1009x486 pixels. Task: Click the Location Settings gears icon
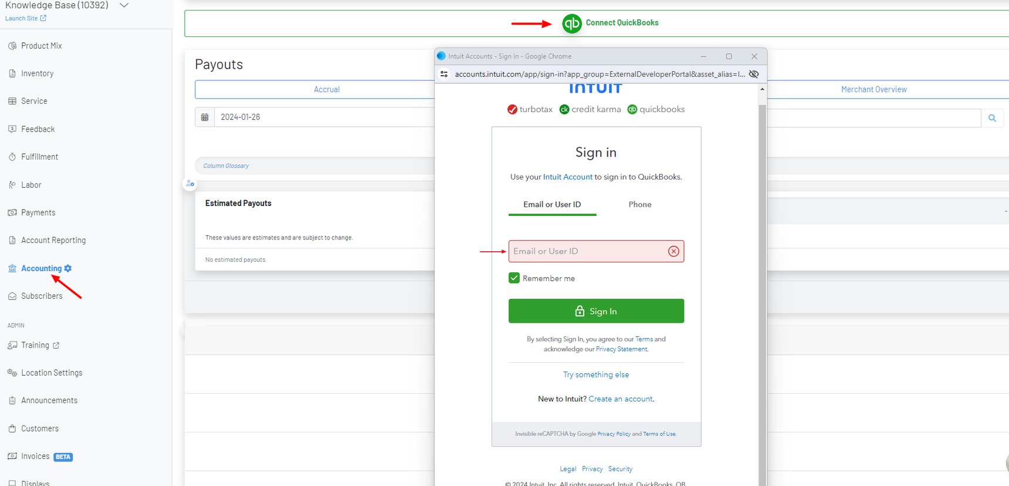tap(12, 373)
